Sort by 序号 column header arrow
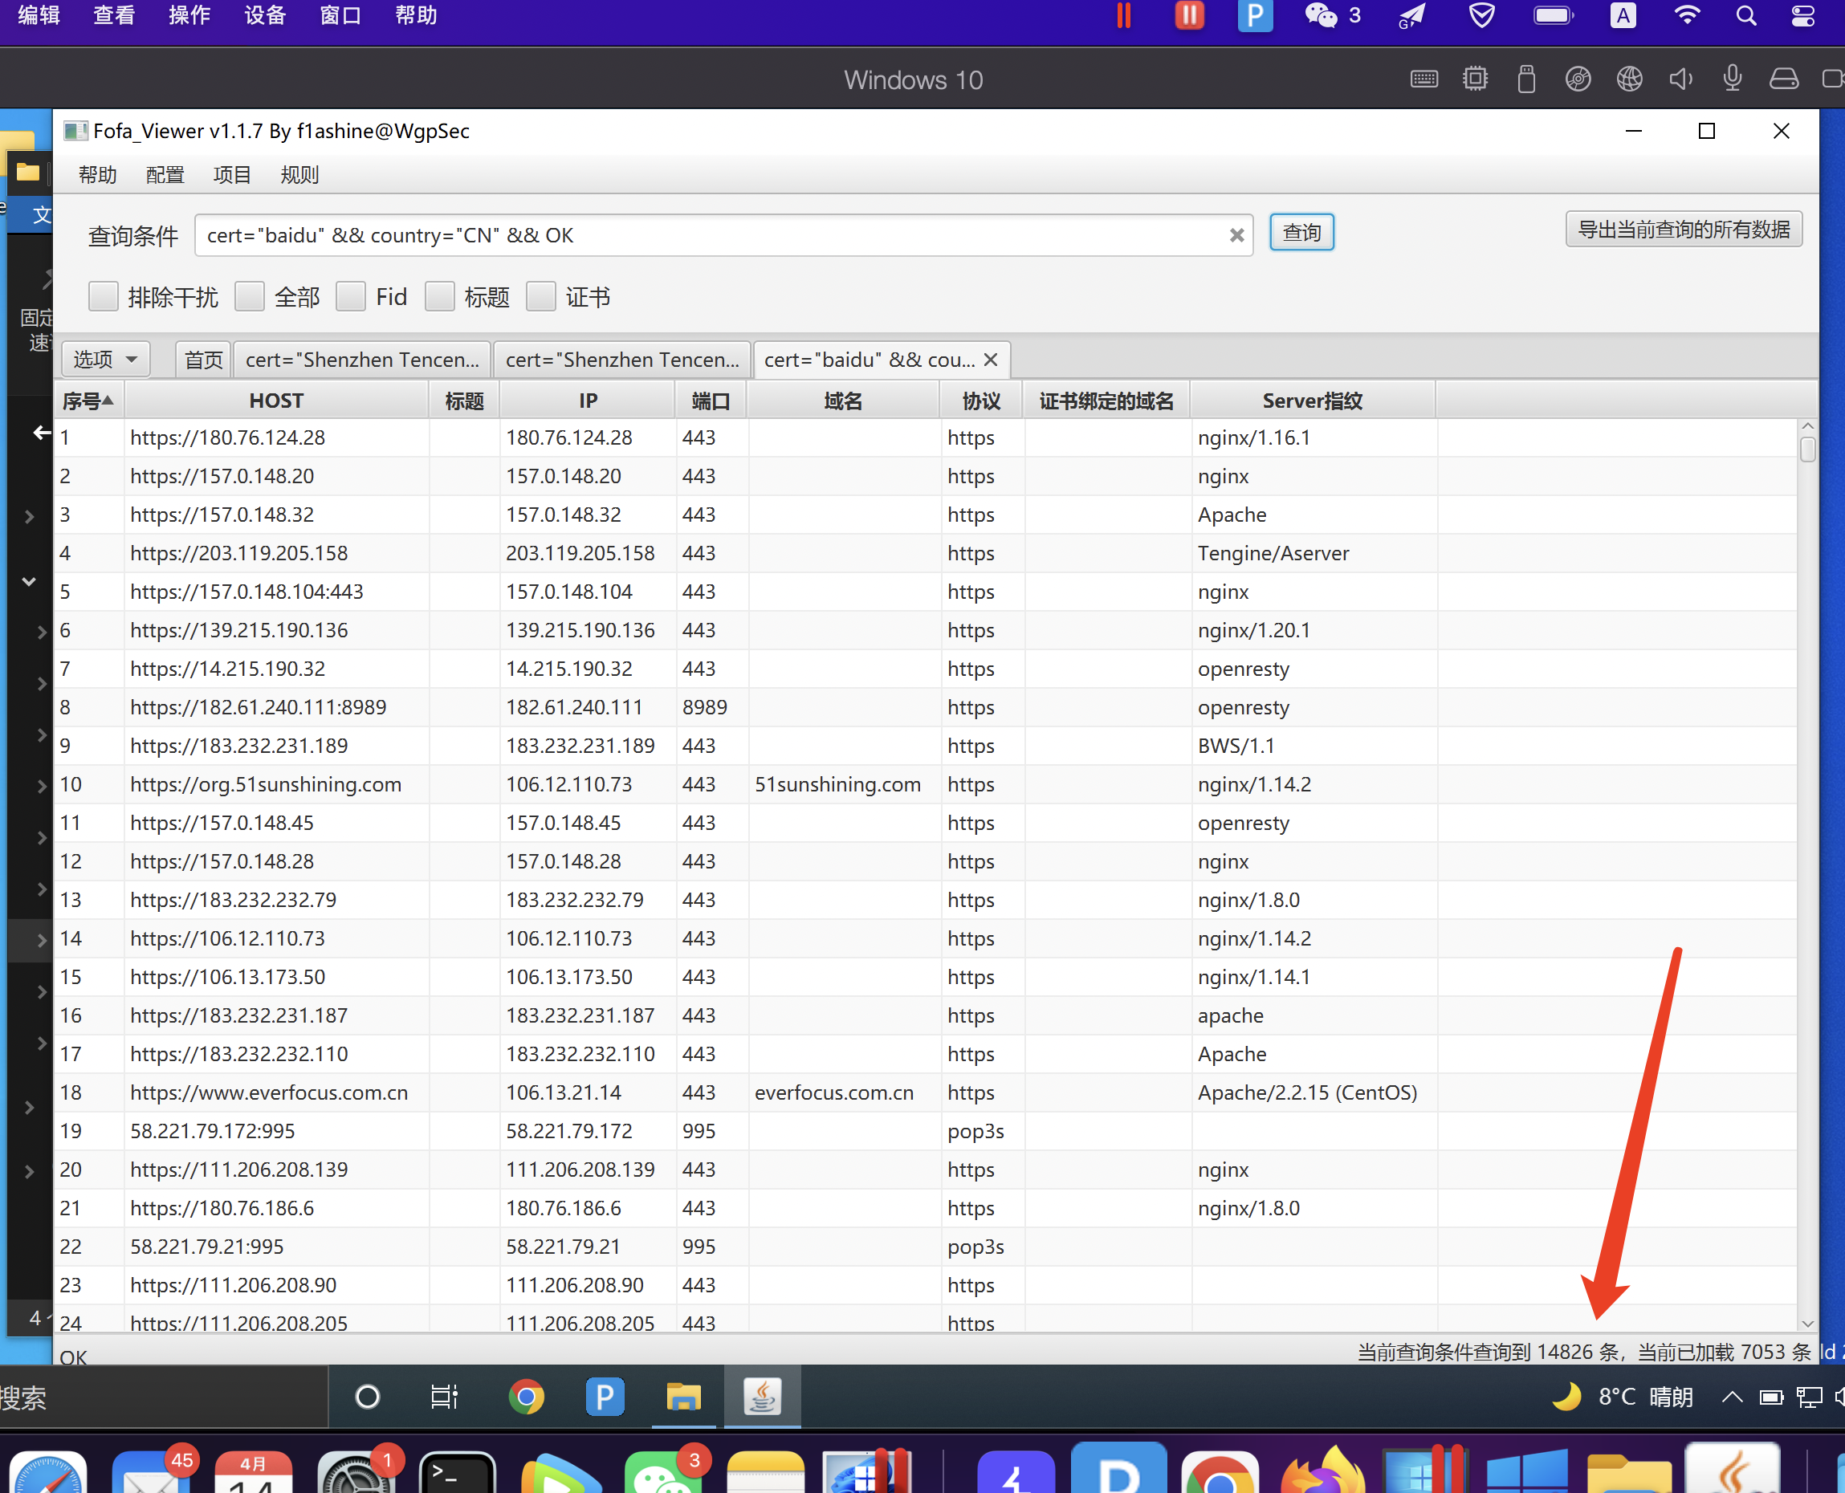Viewport: 1845px width, 1493px height. pyautogui.click(x=107, y=400)
